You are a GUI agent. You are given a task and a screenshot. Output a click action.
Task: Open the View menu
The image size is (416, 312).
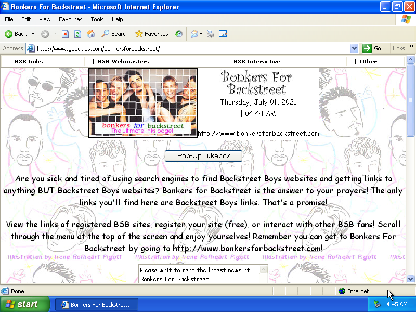tap(45, 19)
